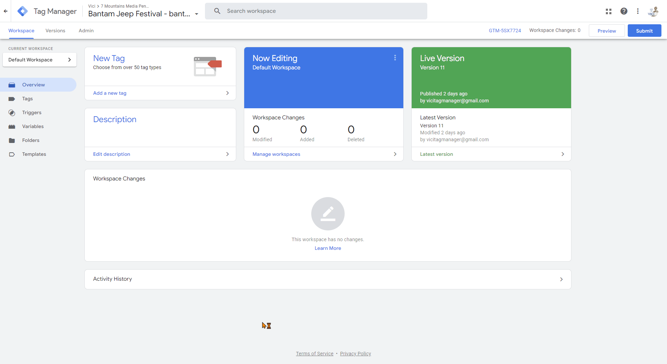
Task: Open the three-dot menu beside Help
Action: tap(638, 11)
